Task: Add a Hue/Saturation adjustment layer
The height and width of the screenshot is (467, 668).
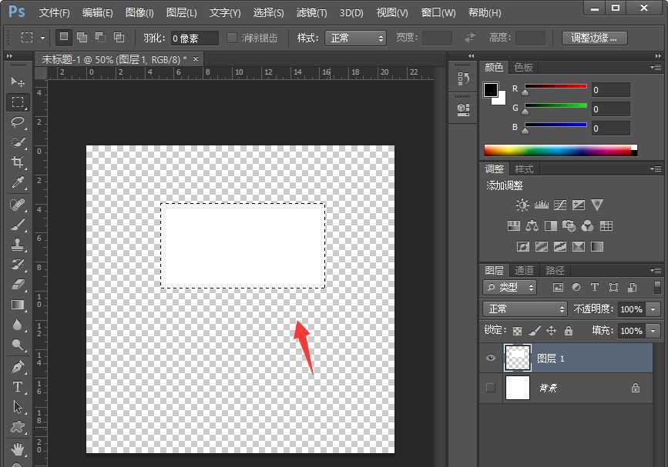Action: pyautogui.click(x=514, y=226)
